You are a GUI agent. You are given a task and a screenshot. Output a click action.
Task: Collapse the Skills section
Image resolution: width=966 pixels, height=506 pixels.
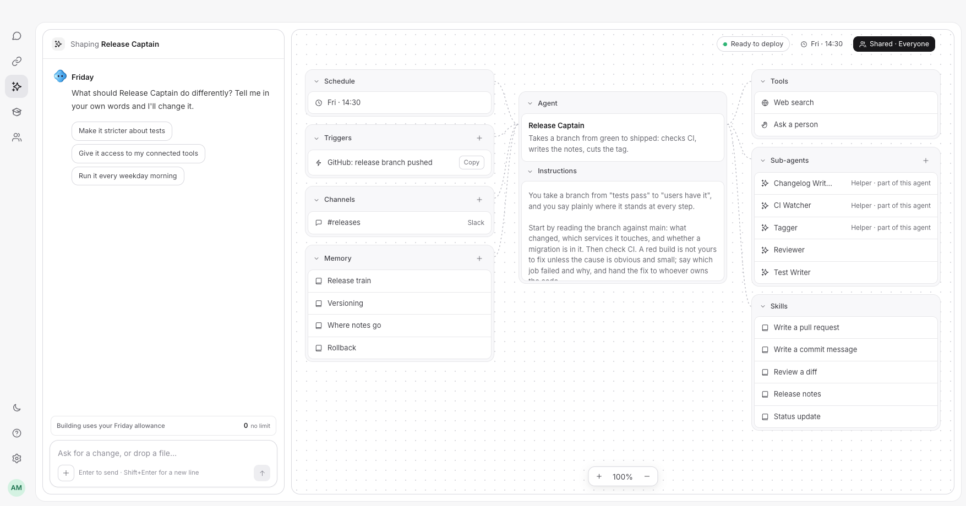tap(763, 306)
